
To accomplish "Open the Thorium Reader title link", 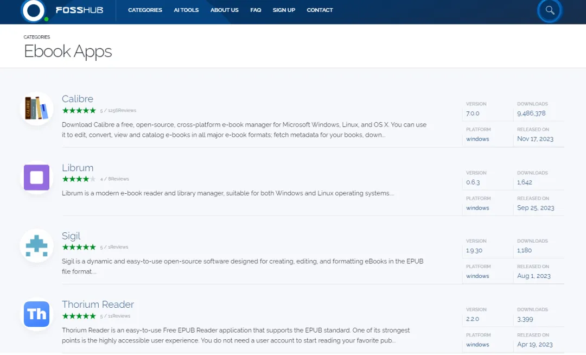I will (x=98, y=304).
